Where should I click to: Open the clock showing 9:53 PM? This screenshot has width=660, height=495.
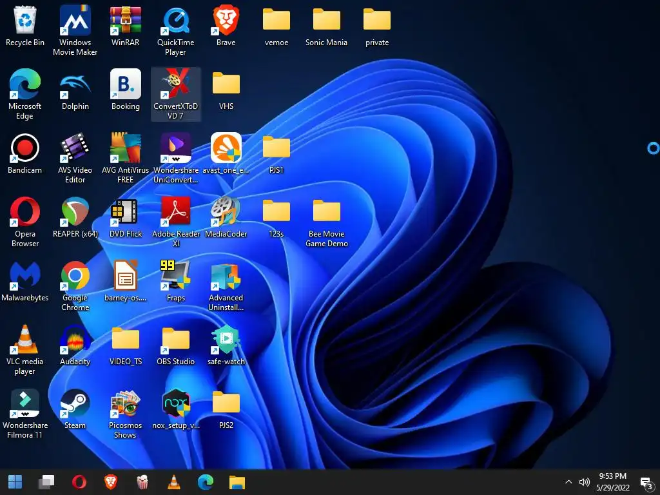click(x=613, y=482)
